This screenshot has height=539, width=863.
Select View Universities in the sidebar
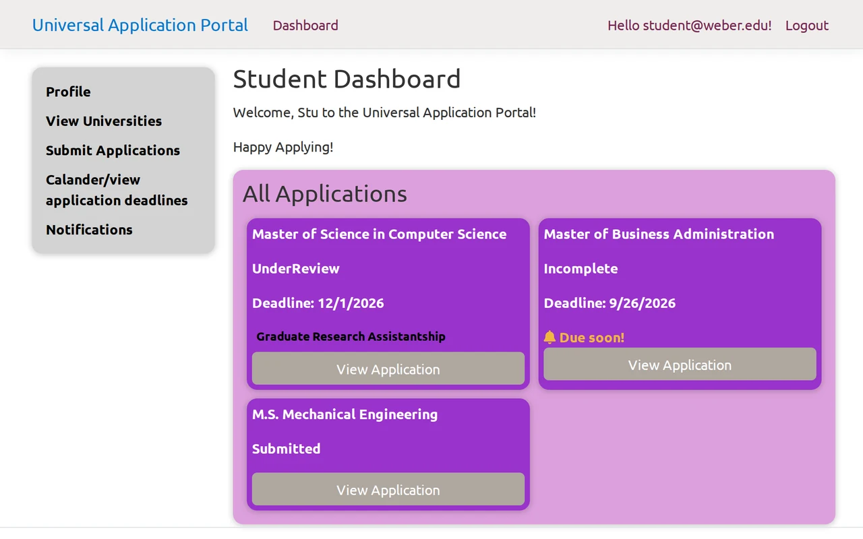[x=104, y=121]
